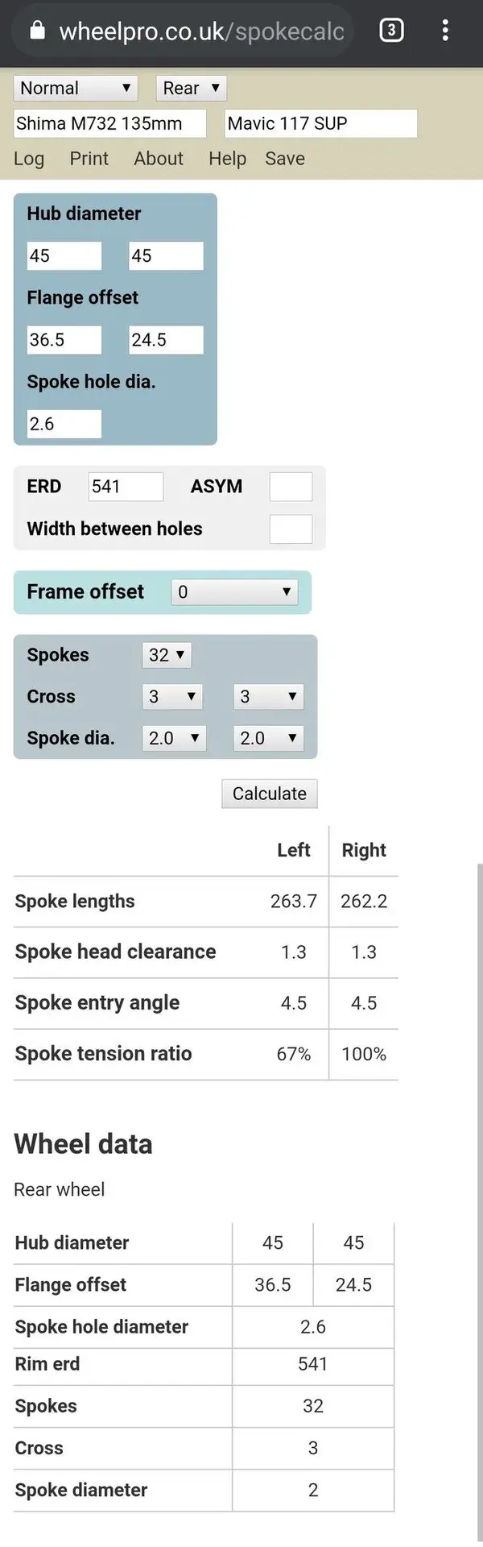Image resolution: width=483 pixels, height=1547 pixels.
Task: Click the ASYM input box
Action: pyautogui.click(x=291, y=487)
